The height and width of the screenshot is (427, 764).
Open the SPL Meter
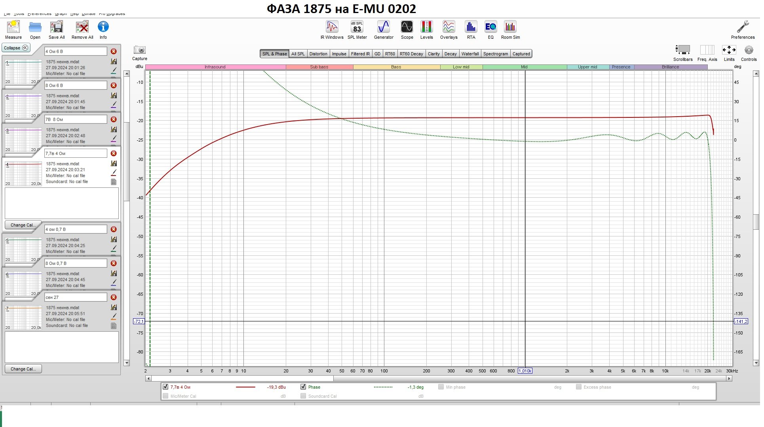[357, 28]
